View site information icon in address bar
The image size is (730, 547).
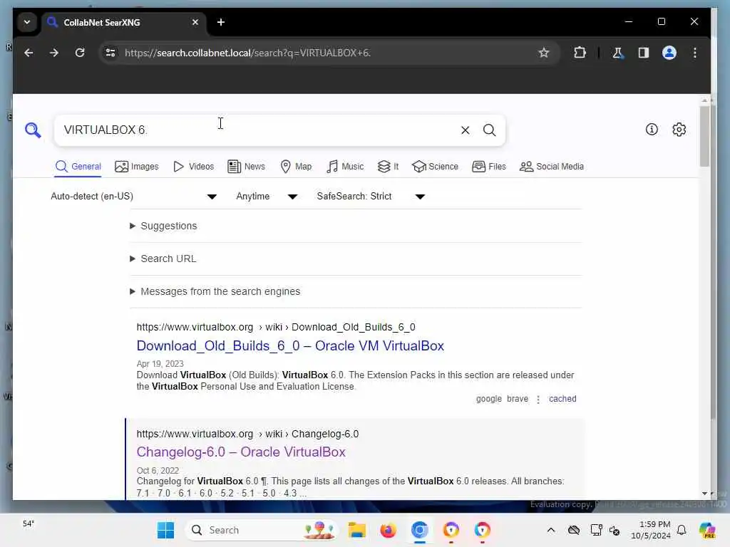click(x=110, y=53)
